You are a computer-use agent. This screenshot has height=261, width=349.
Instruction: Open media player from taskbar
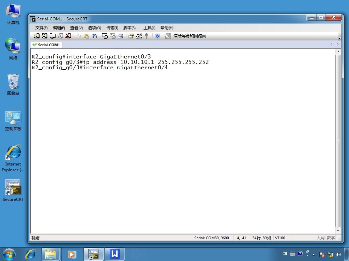click(72, 254)
